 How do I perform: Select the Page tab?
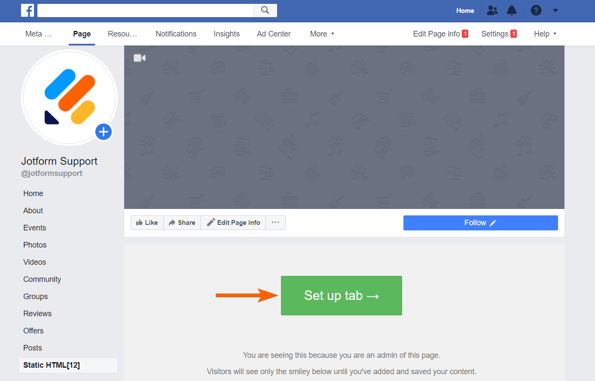click(x=82, y=34)
